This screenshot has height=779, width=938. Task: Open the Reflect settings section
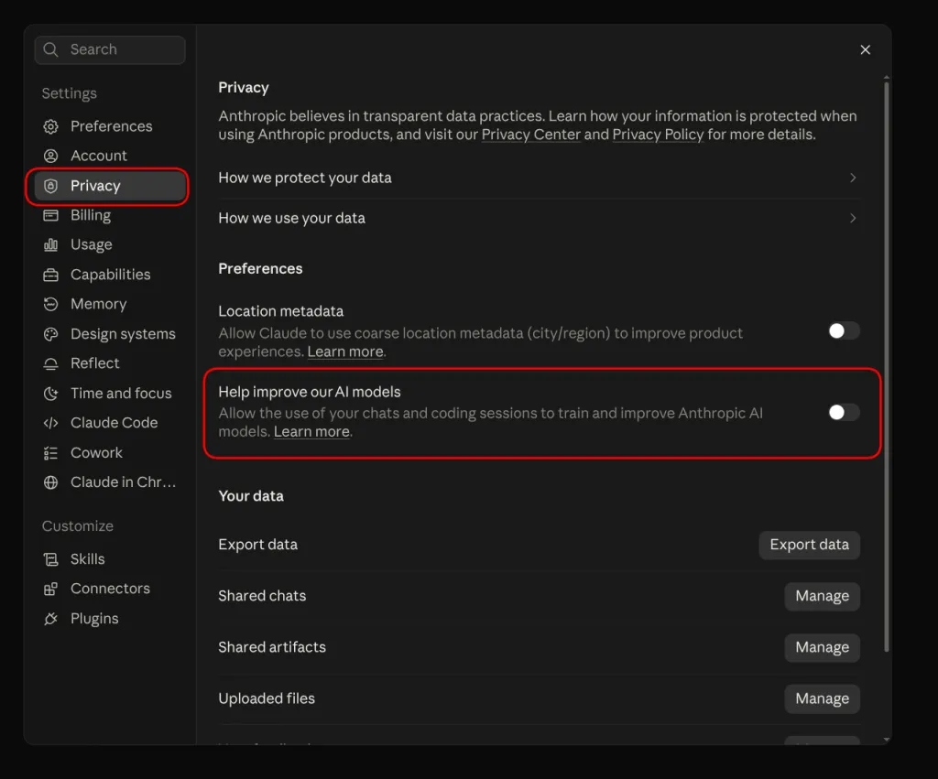[110, 363]
